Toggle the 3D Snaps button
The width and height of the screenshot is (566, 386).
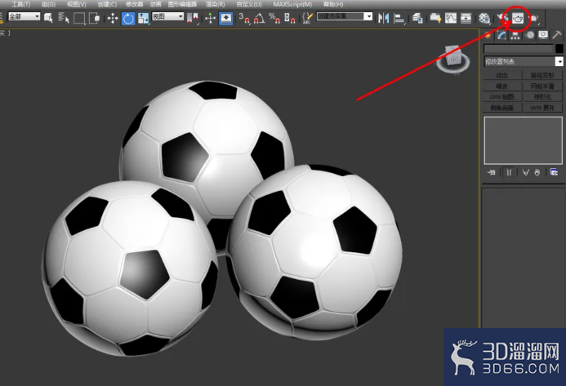(x=244, y=18)
